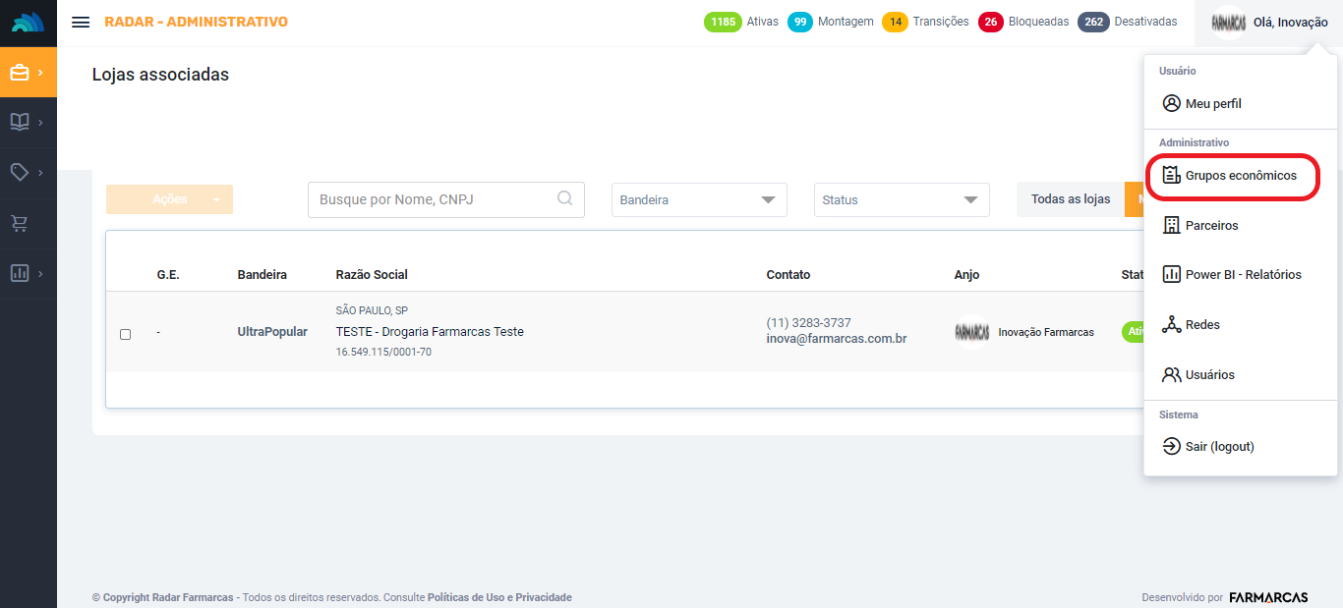
Task: Click the Radar logo at top left
Action: 28,22
